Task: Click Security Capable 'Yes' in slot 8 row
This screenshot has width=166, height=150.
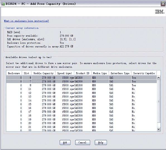Action: click(134, 85)
